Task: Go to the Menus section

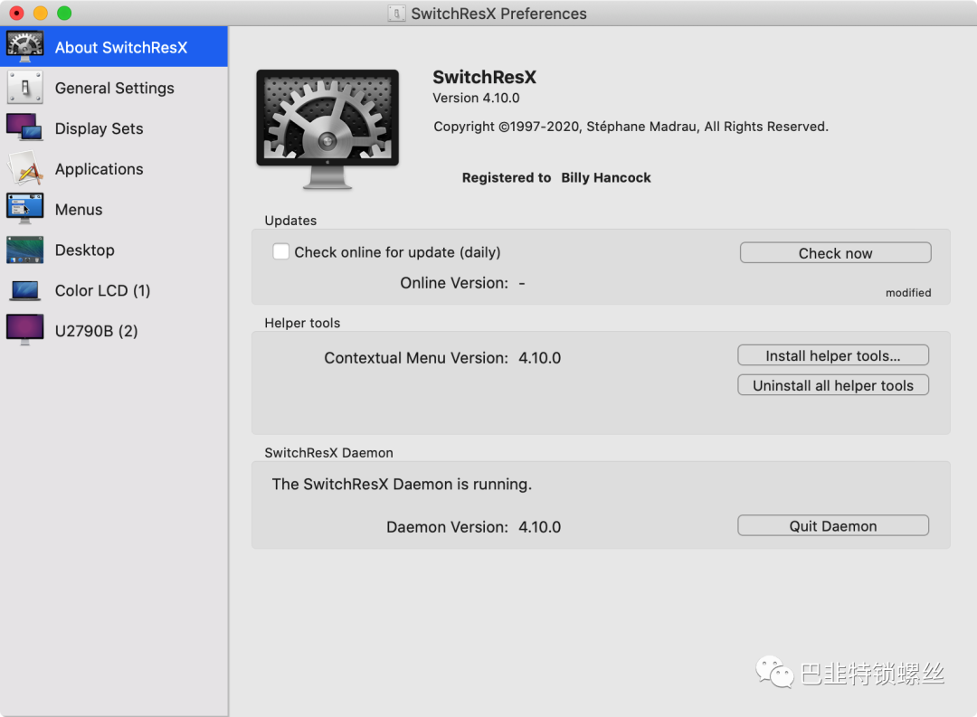Action: 114,209
